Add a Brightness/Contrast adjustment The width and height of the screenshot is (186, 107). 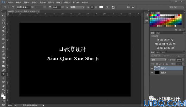point(158,40)
